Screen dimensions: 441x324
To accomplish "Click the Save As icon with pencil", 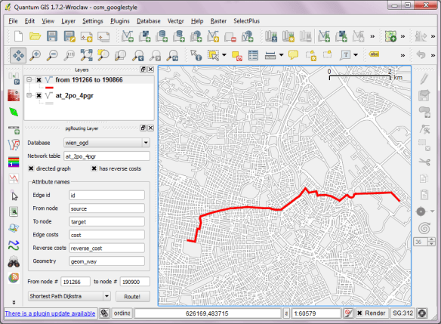I will (69, 36).
